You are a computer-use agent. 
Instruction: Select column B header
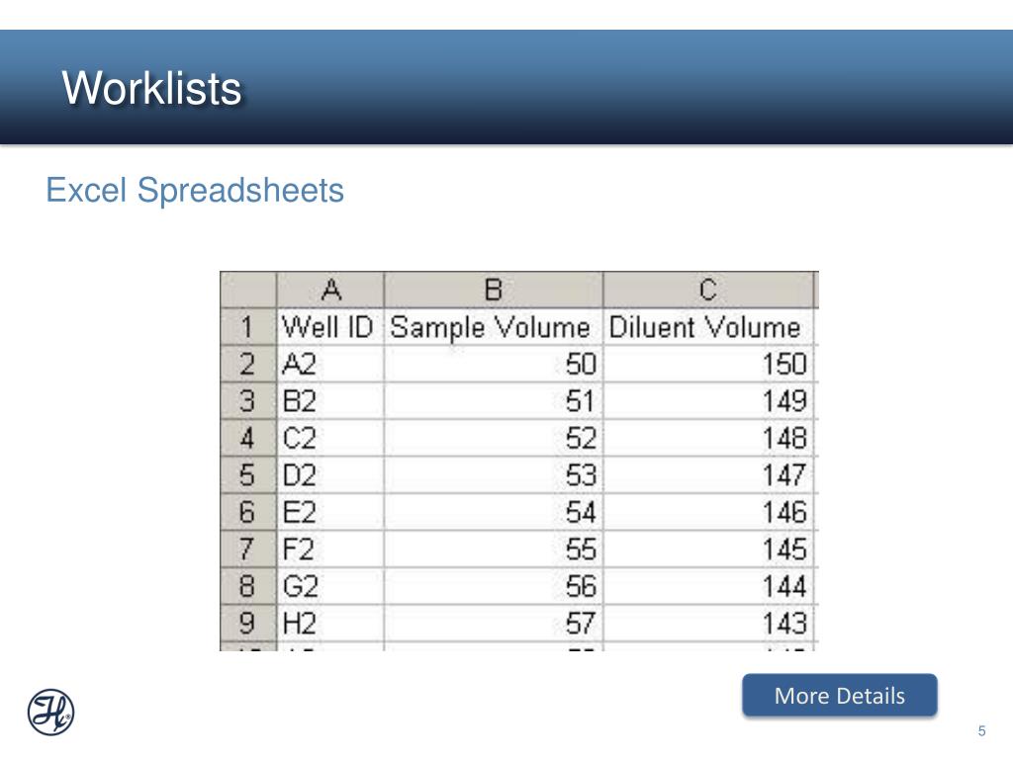pos(494,290)
